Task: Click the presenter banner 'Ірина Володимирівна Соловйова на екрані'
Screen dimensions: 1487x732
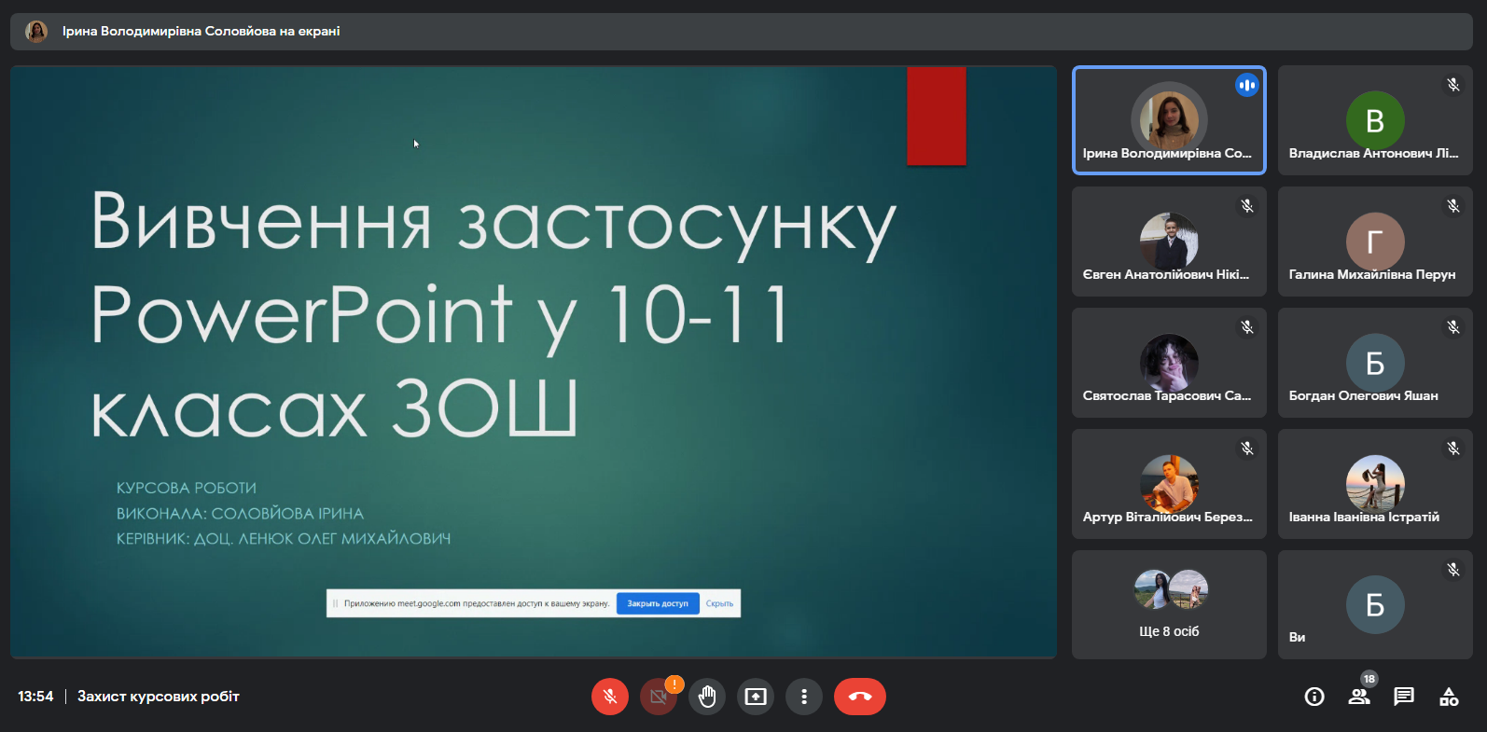Action: (x=742, y=32)
